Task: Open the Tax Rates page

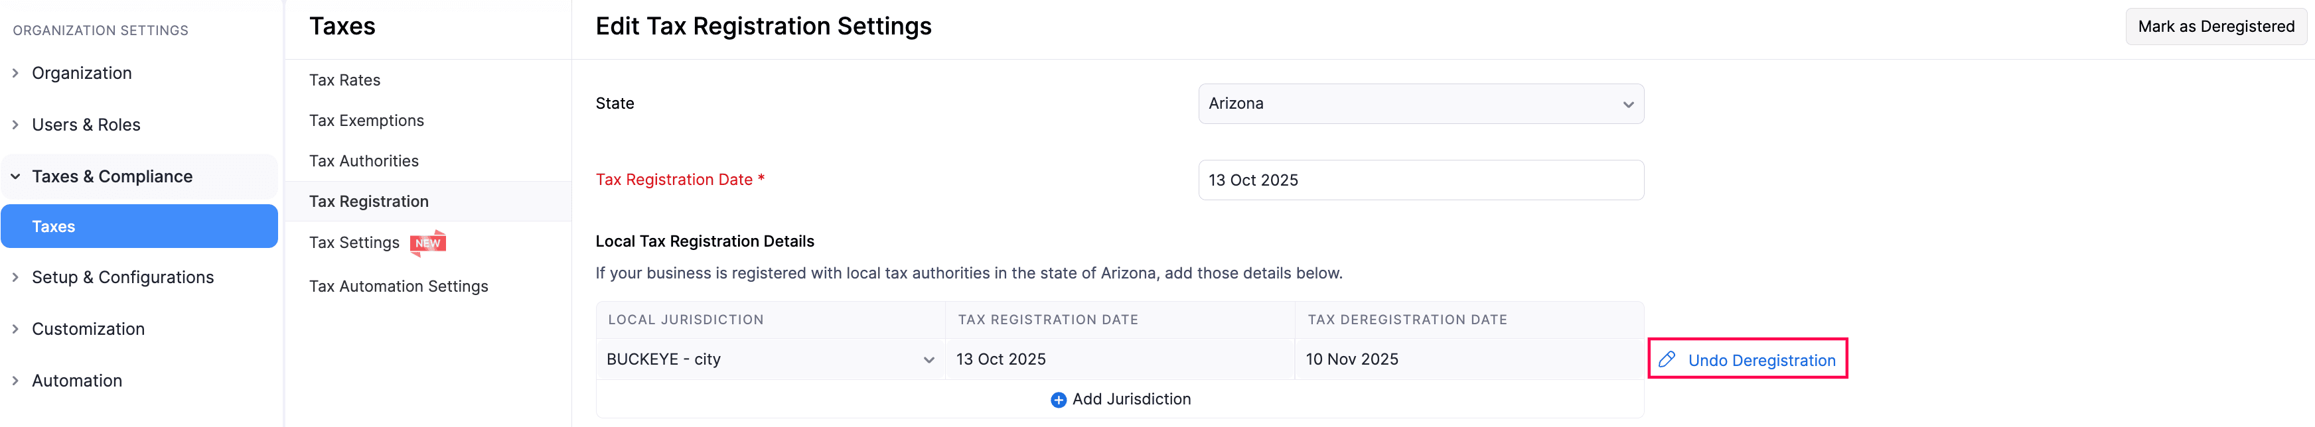Action: coord(345,81)
